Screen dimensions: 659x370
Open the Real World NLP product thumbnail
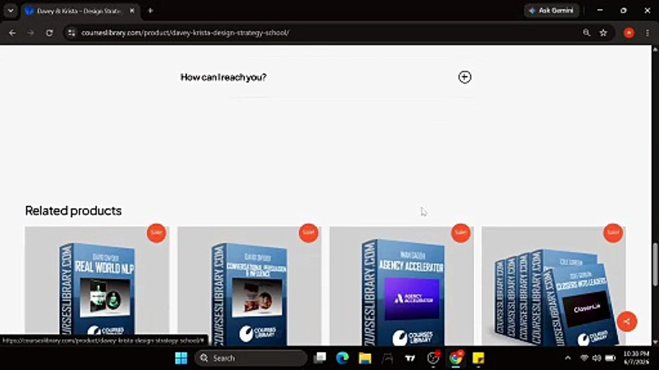coord(97,286)
